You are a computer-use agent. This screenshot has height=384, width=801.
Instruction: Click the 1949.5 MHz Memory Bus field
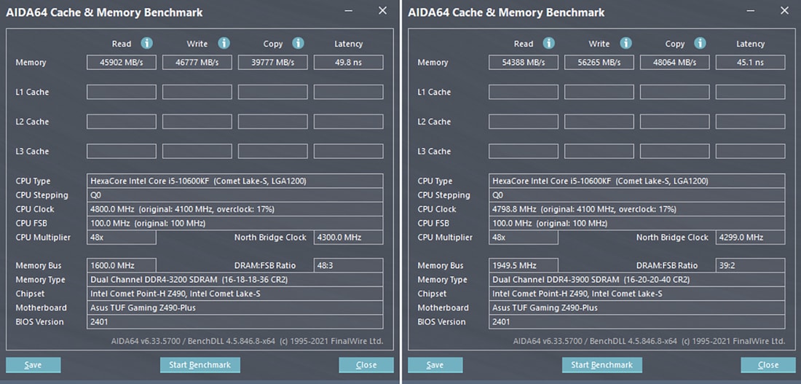pyautogui.click(x=523, y=265)
